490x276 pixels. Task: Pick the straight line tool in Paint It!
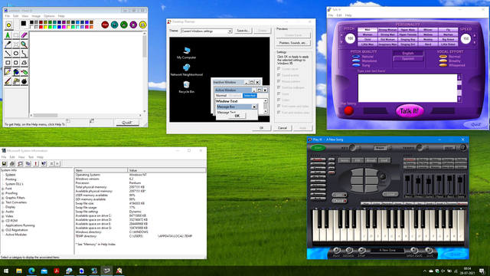pos(8,54)
